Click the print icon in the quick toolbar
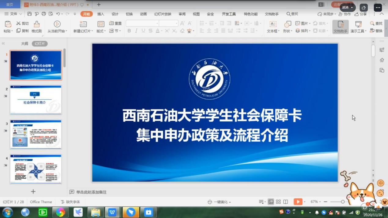The height and width of the screenshot is (218, 388). pyautogui.click(x=44, y=14)
